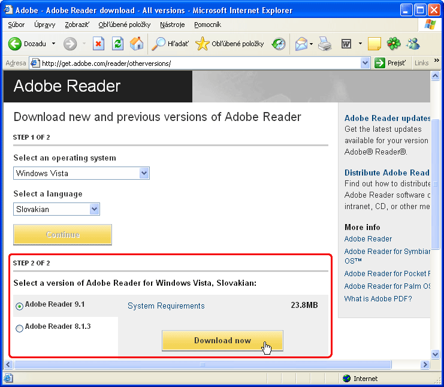
Task: Click the Internet zone globe in status bar
Action: [x=346, y=378]
